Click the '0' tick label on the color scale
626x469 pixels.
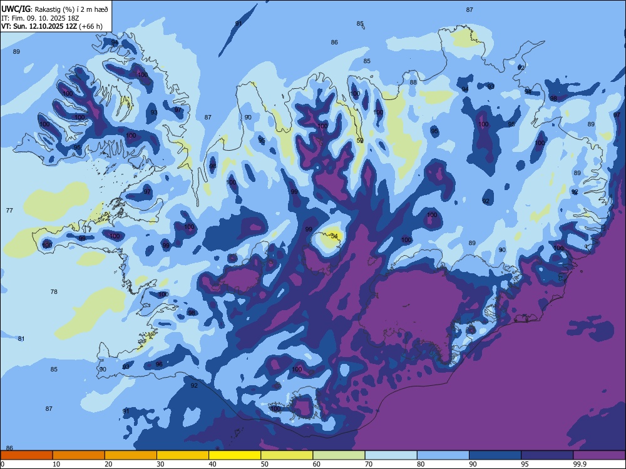3,464
